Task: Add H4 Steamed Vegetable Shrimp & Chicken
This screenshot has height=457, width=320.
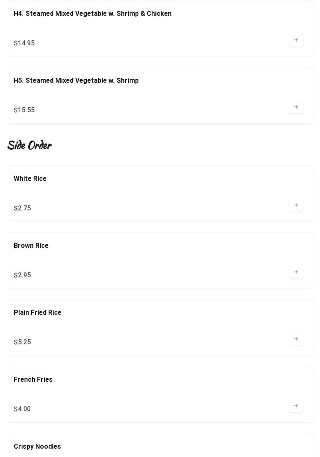Action: point(296,40)
